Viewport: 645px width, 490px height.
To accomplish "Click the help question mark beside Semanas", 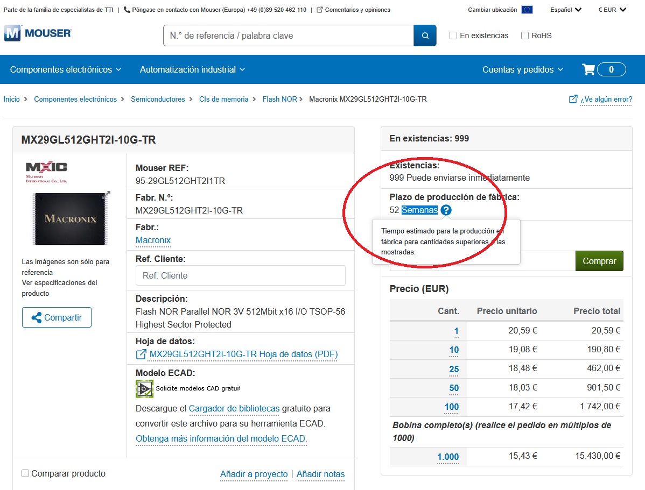I will pos(446,210).
